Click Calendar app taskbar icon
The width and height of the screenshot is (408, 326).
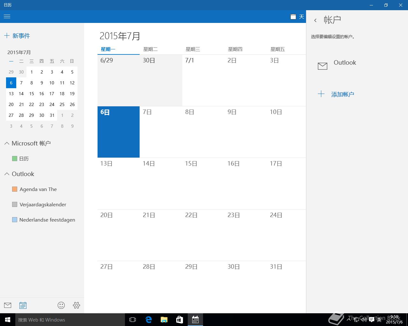[x=195, y=320]
